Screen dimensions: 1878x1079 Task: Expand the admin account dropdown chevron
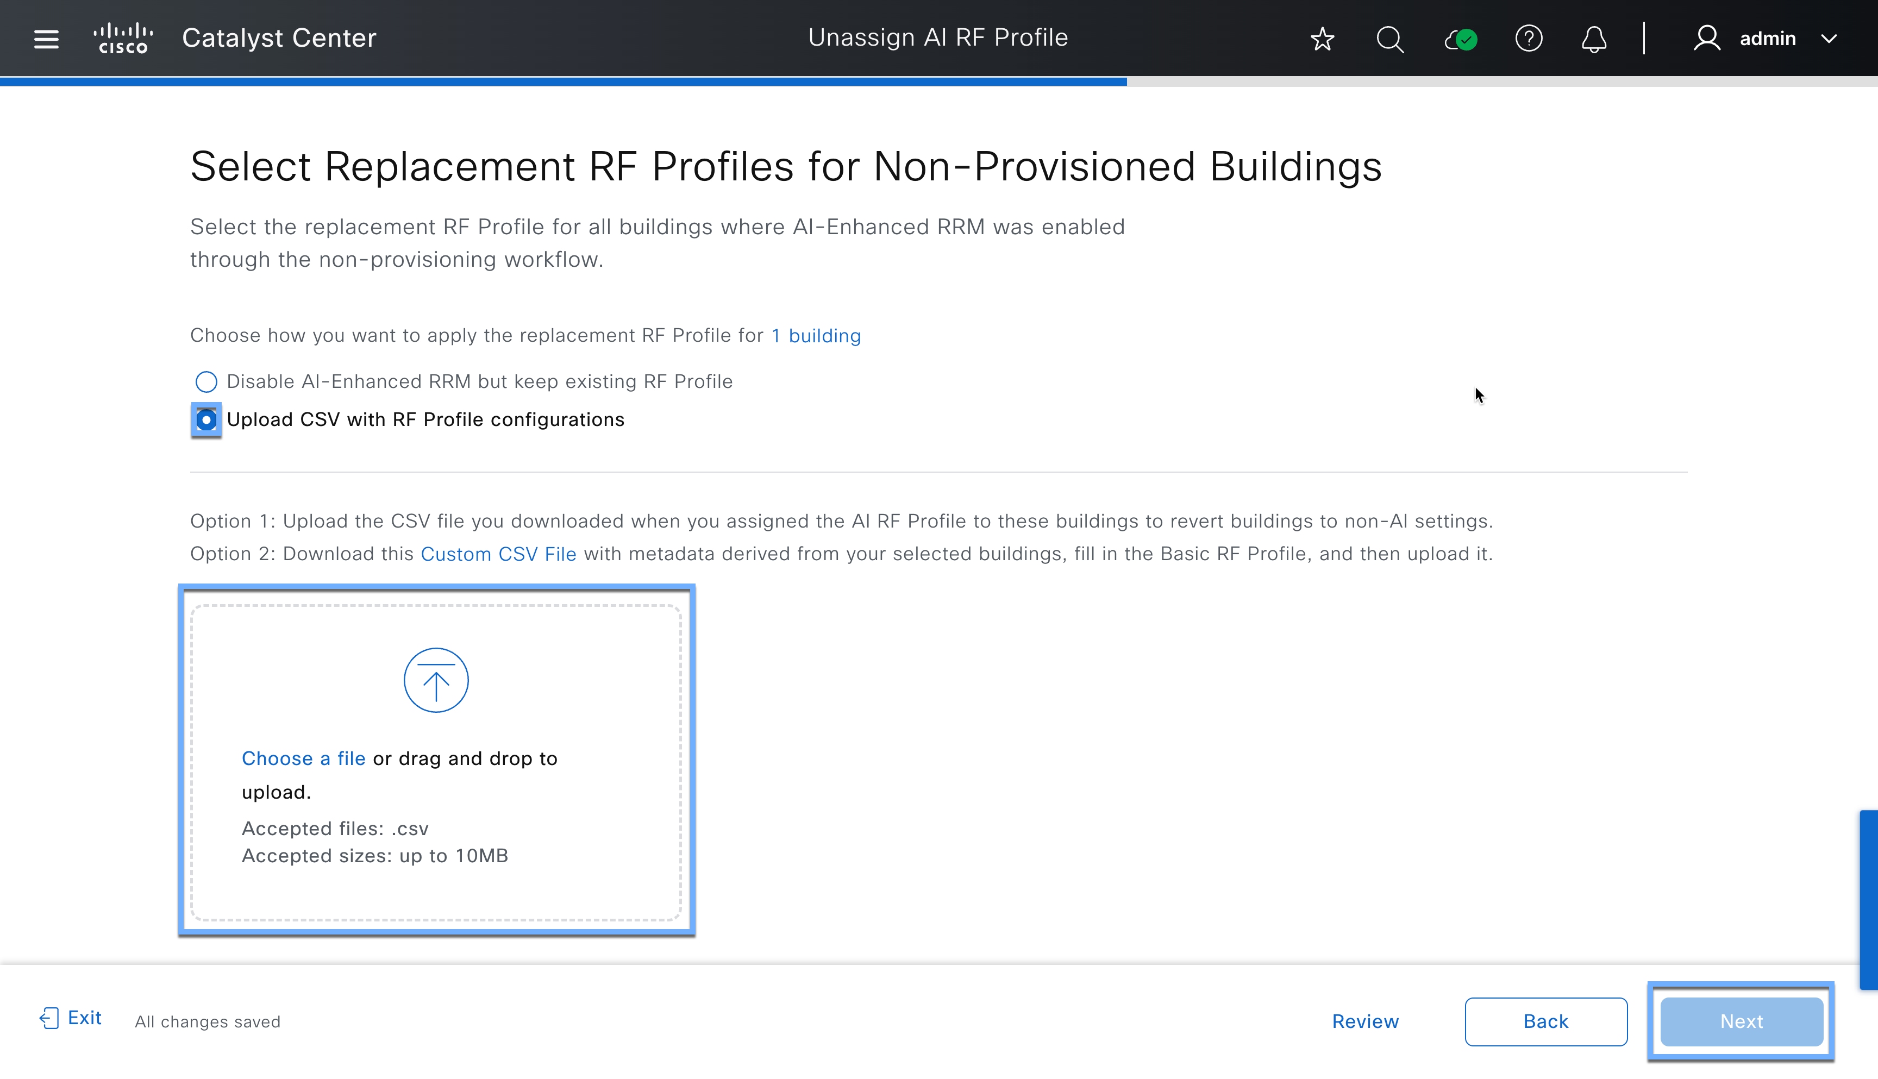coord(1829,39)
